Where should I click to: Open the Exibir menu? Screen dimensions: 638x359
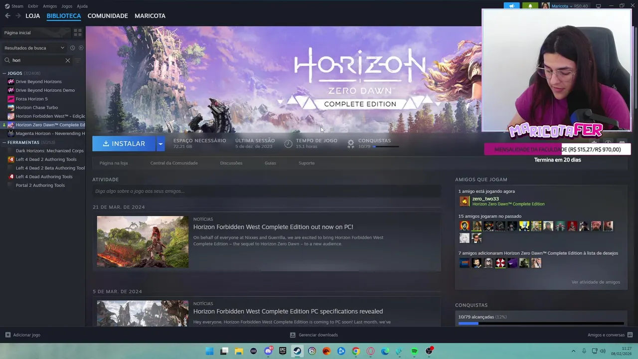point(33,6)
